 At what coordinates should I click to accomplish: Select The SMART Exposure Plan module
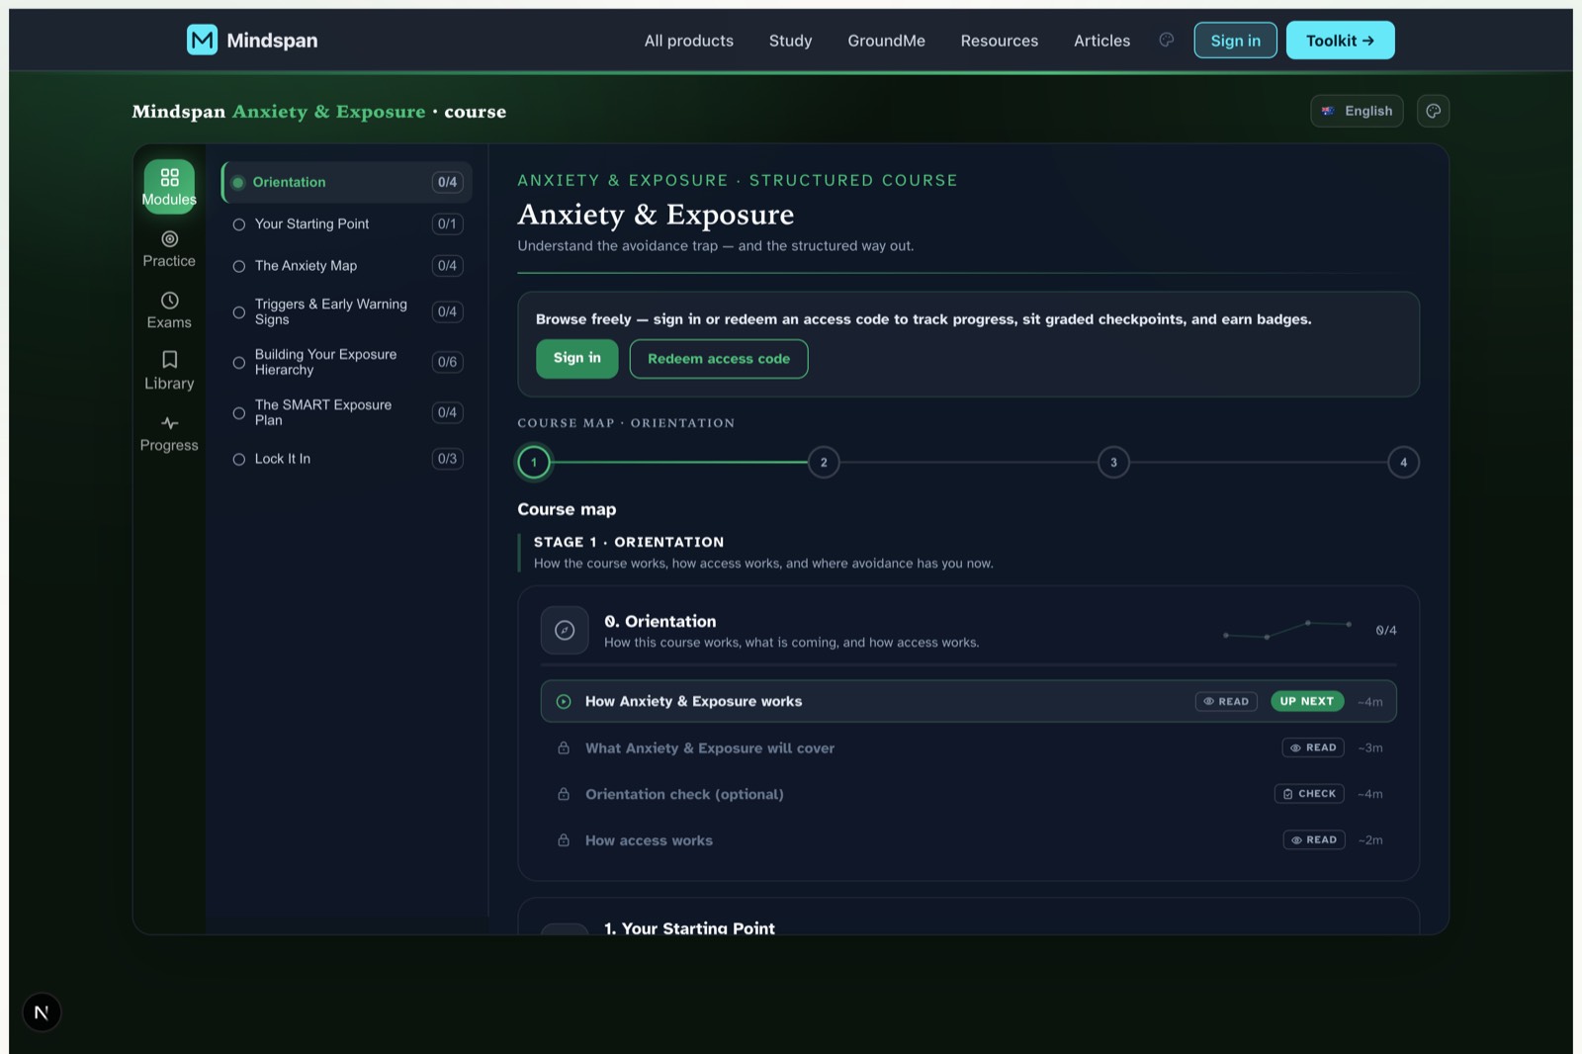(x=346, y=412)
